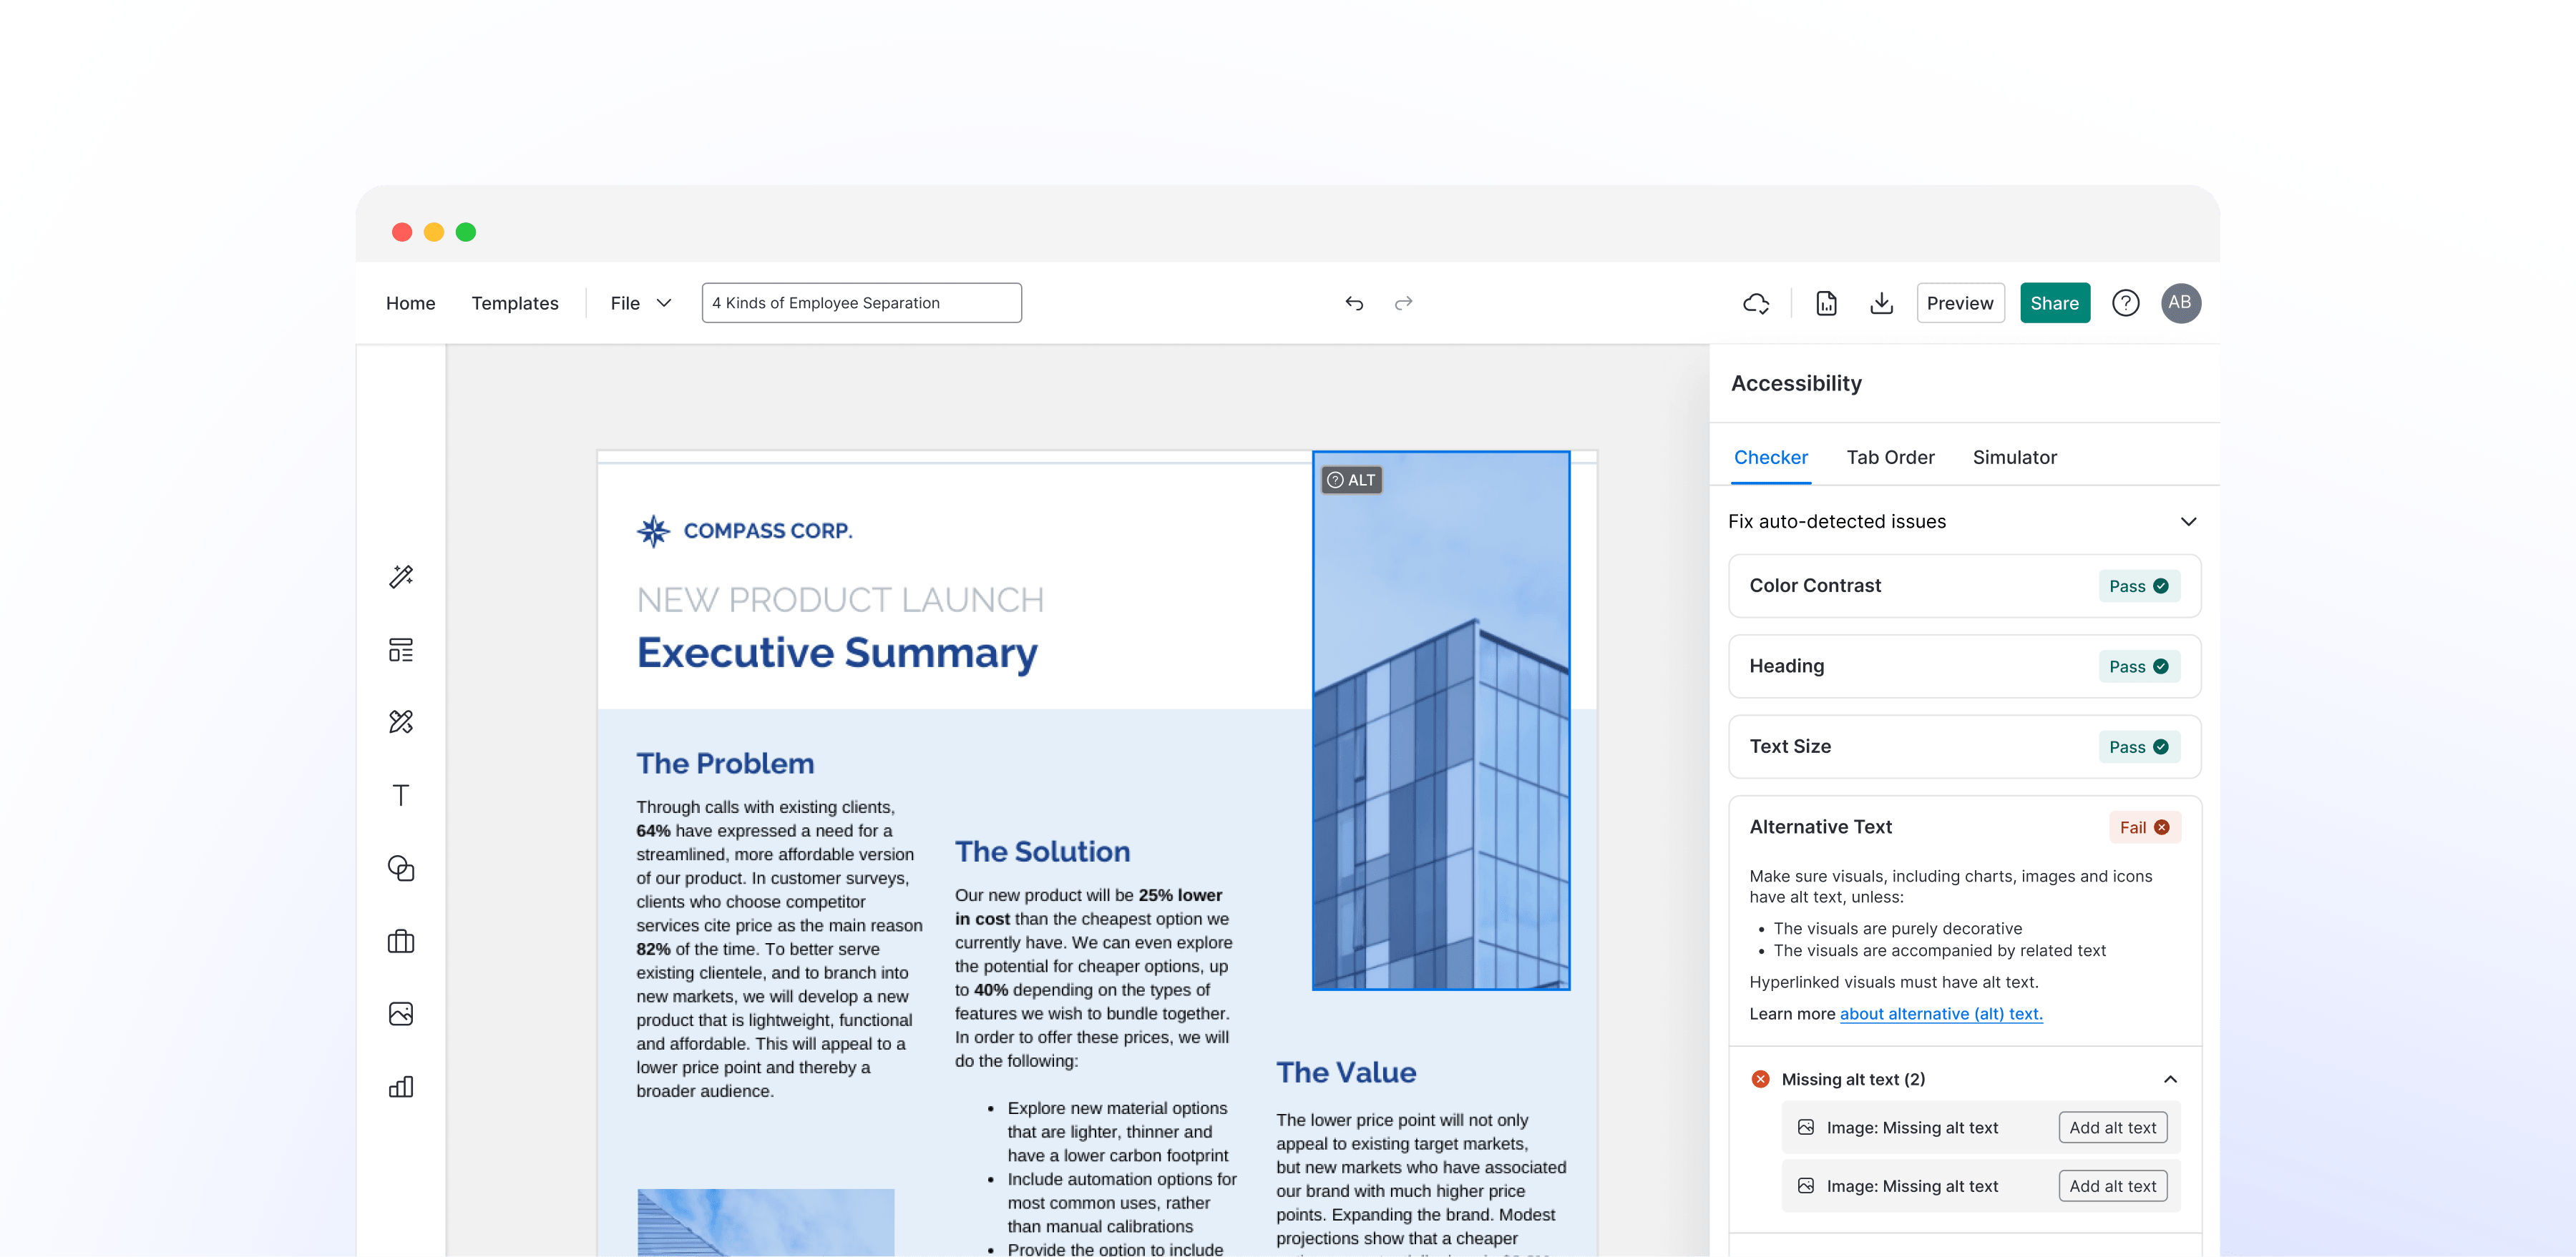
Task: Select the pencil and ruler design tool
Action: (x=401, y=721)
